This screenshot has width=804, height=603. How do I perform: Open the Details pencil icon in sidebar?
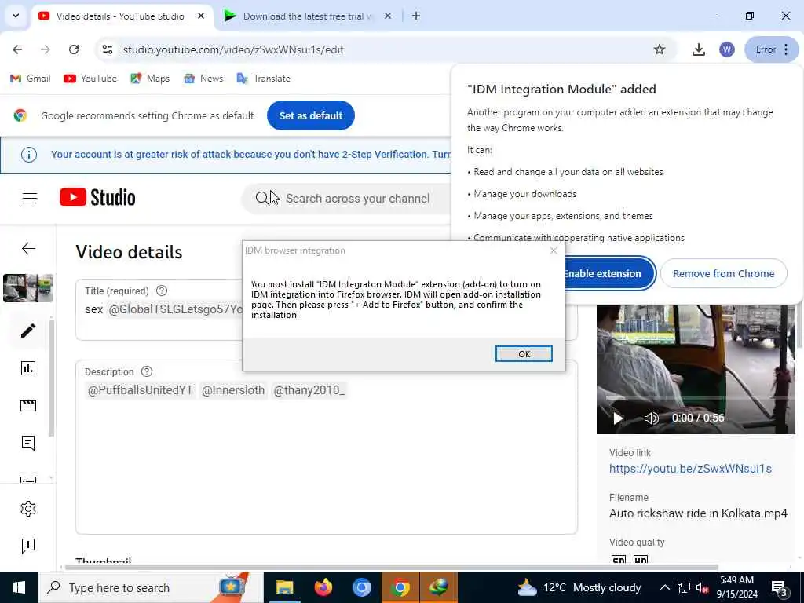pos(28,331)
